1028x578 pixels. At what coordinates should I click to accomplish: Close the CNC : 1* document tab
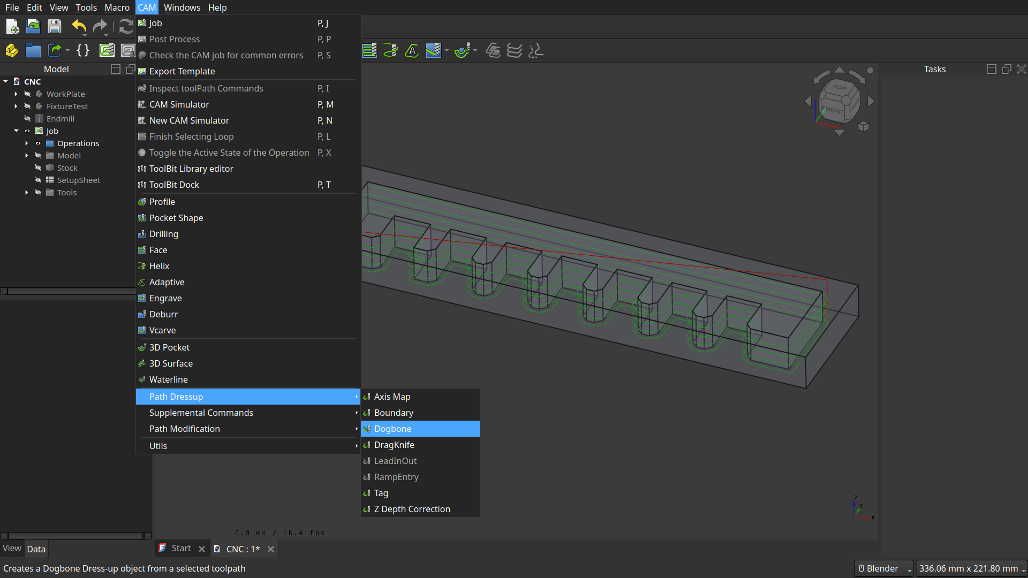tap(271, 549)
